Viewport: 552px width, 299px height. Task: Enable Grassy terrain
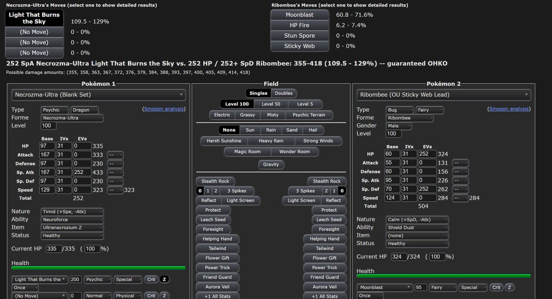247,115
